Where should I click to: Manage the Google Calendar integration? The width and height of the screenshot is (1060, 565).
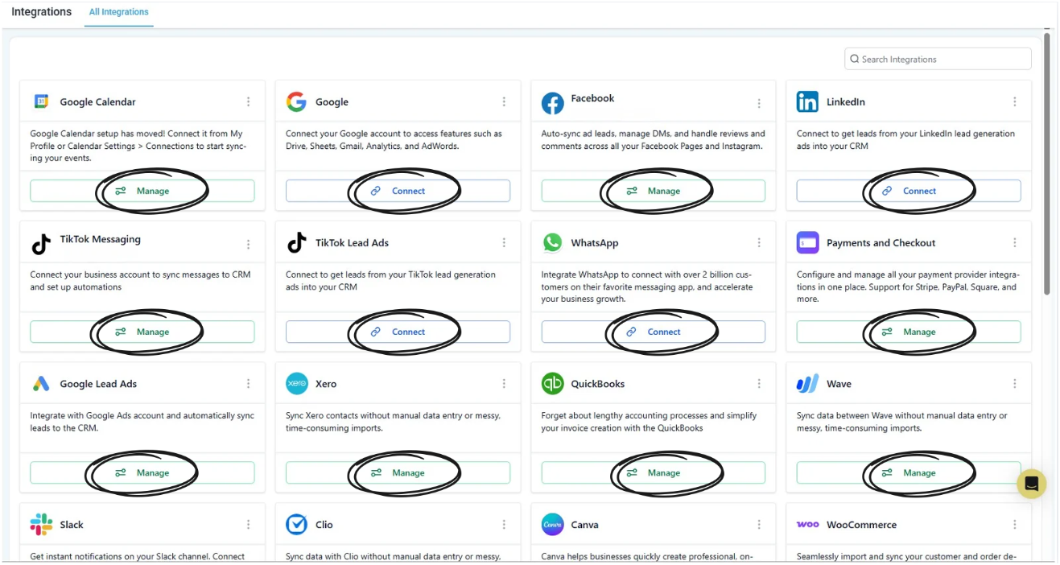coord(142,191)
